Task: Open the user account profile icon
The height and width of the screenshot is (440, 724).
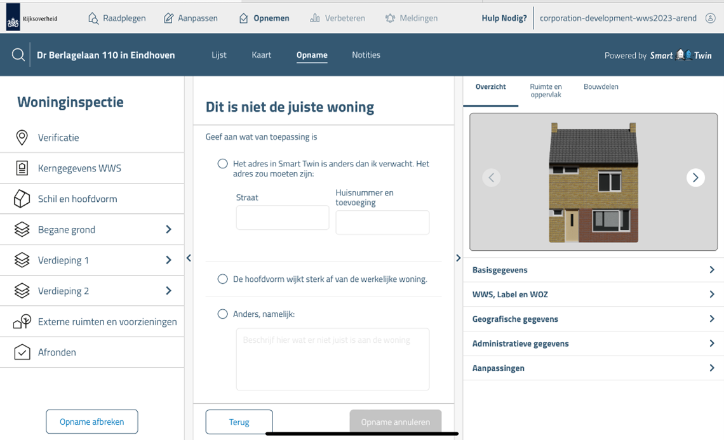Action: (711, 18)
